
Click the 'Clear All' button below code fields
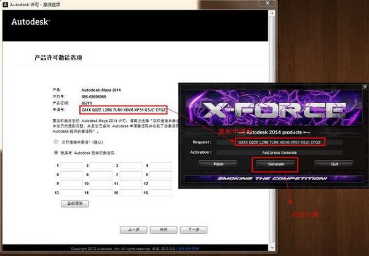coord(75,204)
